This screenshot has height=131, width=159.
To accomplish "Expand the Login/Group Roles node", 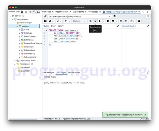I will click(x=15, y=60).
